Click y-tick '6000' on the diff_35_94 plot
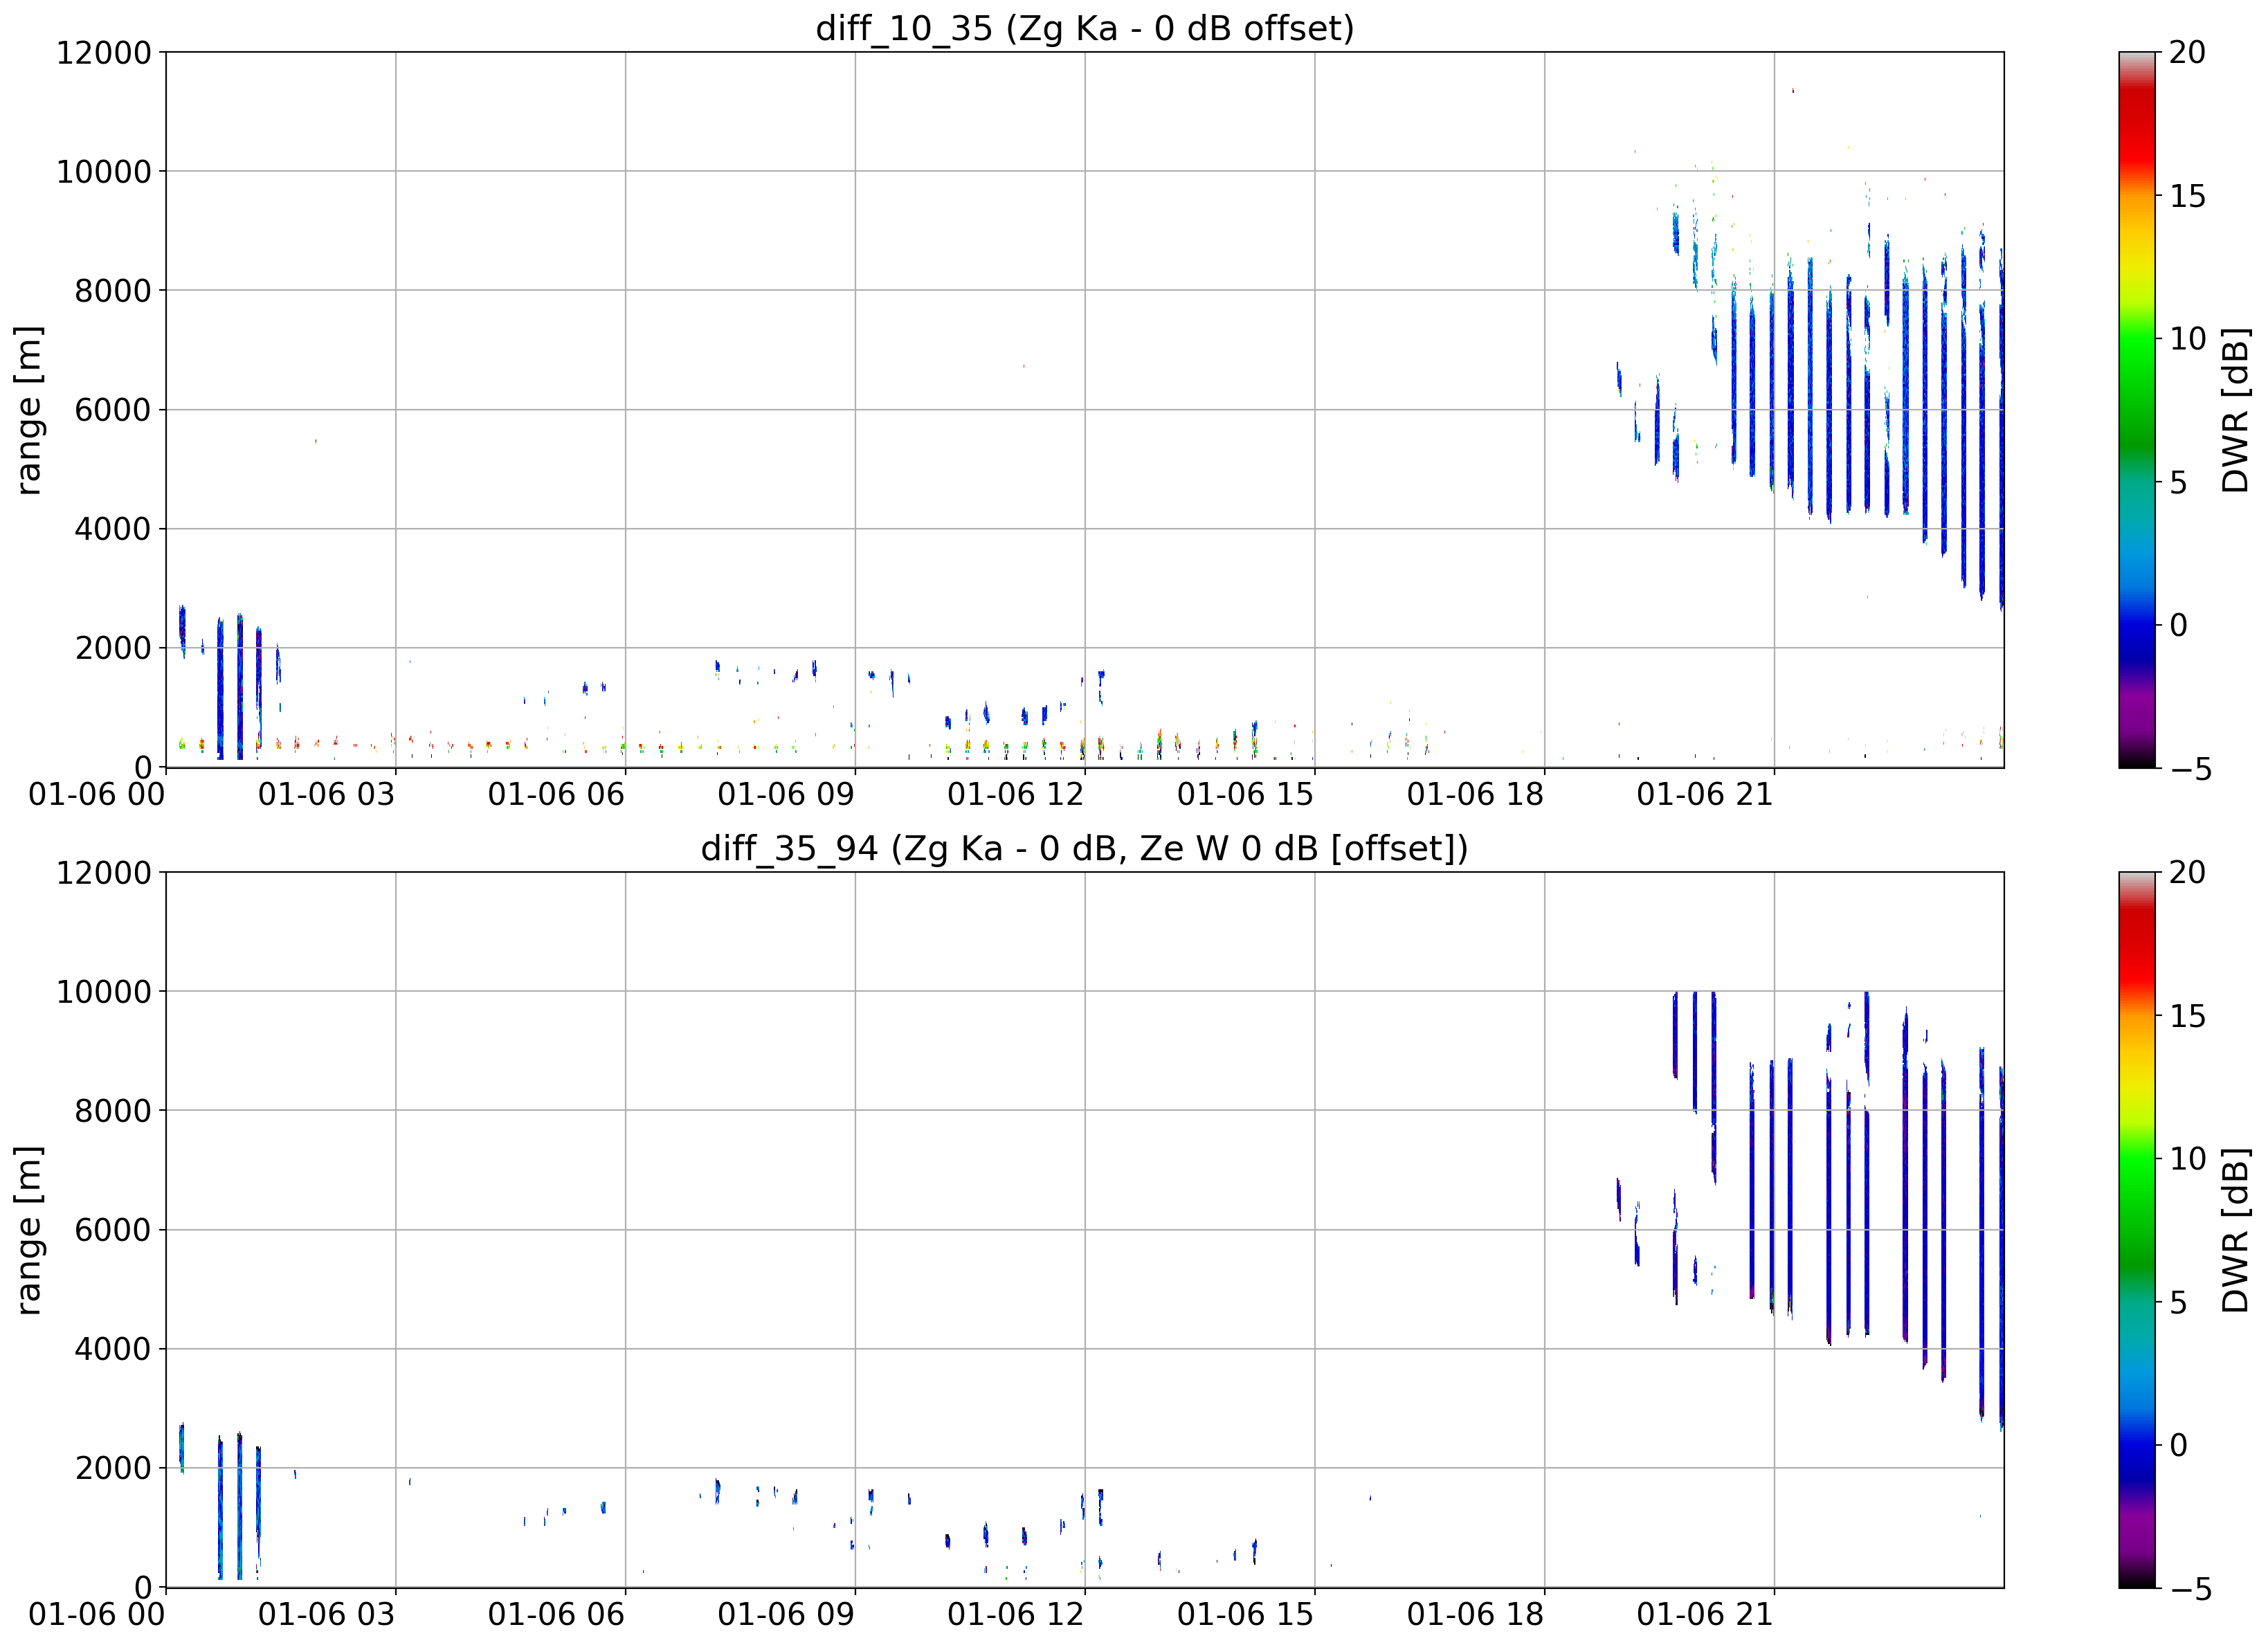The width and height of the screenshot is (2268, 1645). (113, 1230)
